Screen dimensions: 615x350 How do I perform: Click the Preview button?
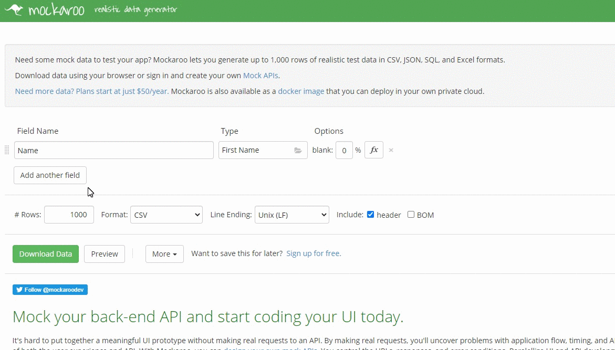[x=105, y=254]
